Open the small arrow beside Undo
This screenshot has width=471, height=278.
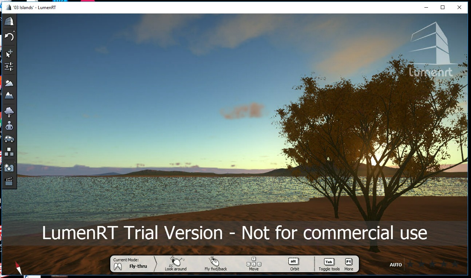14,32
